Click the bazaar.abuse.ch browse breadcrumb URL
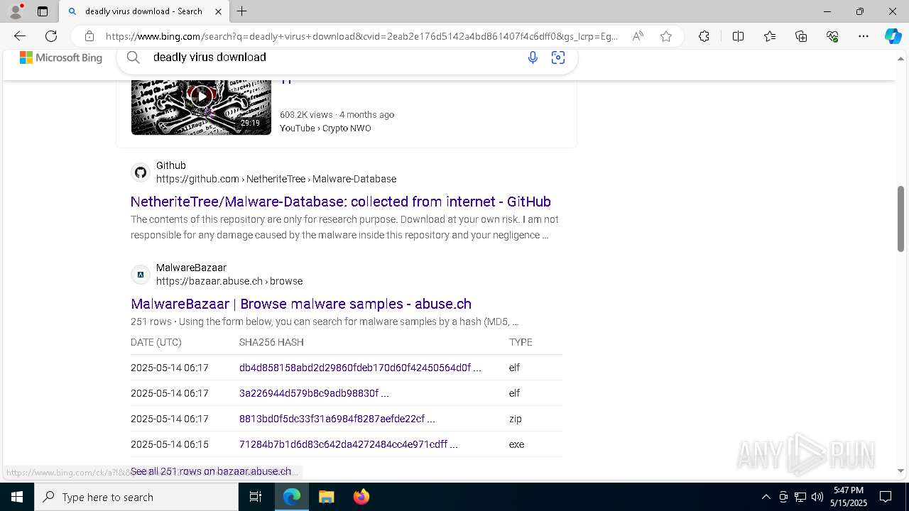Viewport: 909px width, 511px height. pyautogui.click(x=229, y=281)
